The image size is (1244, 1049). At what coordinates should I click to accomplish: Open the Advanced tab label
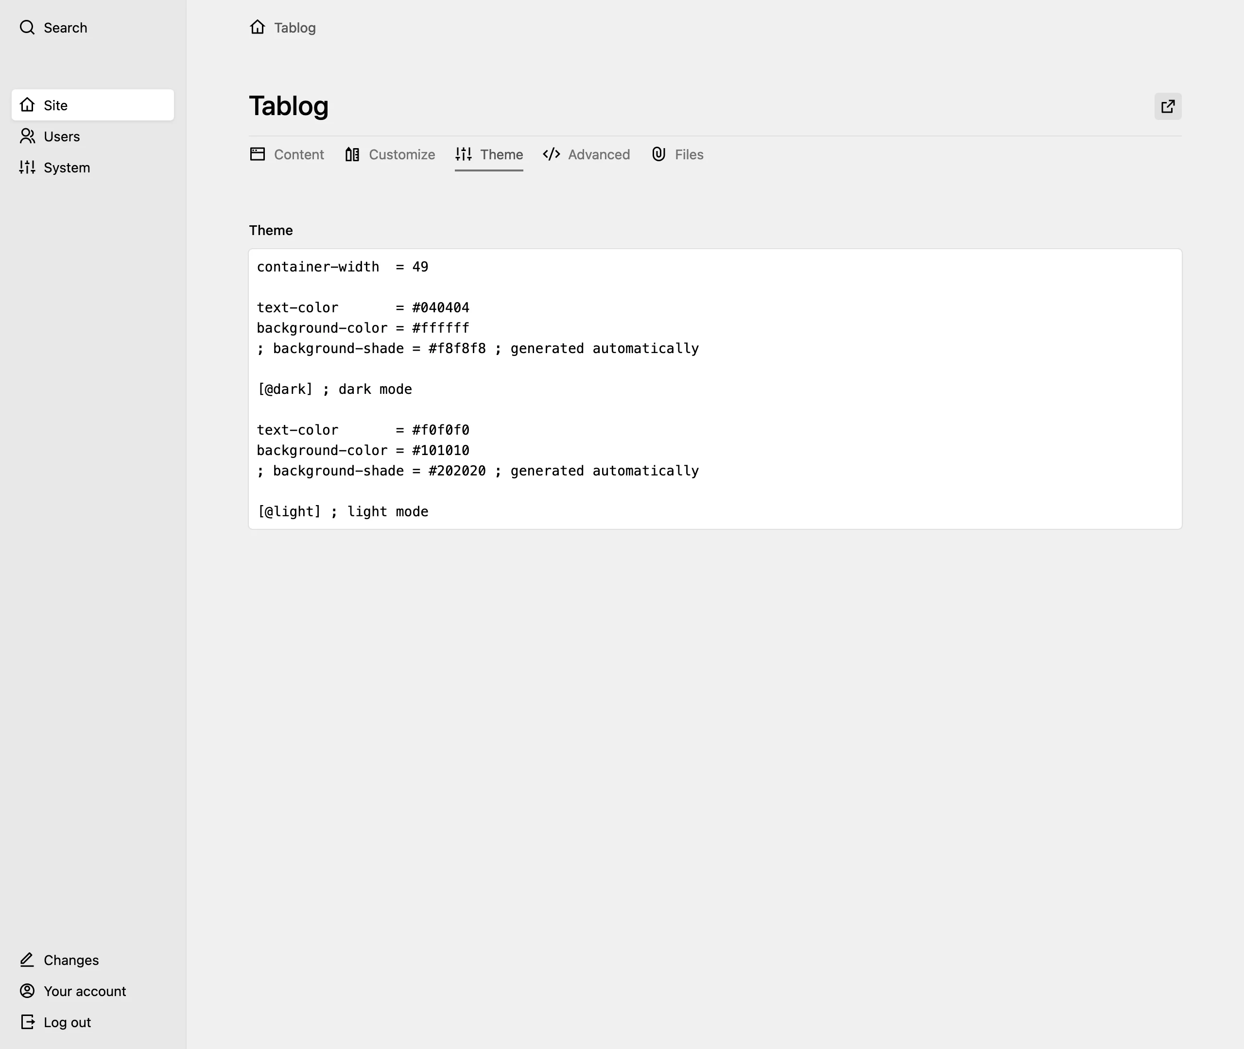pyautogui.click(x=599, y=154)
